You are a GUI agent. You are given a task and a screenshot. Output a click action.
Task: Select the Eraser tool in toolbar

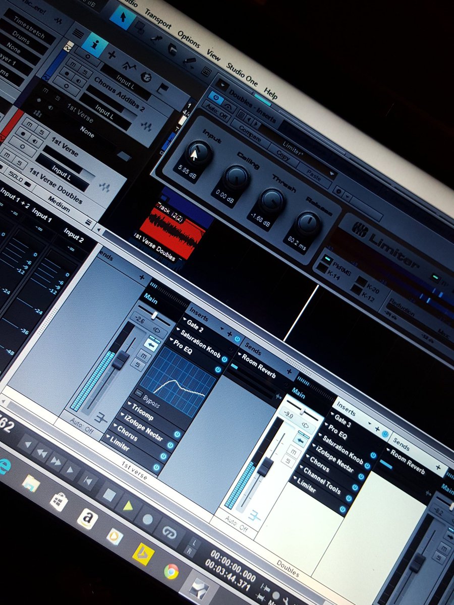click(172, 50)
